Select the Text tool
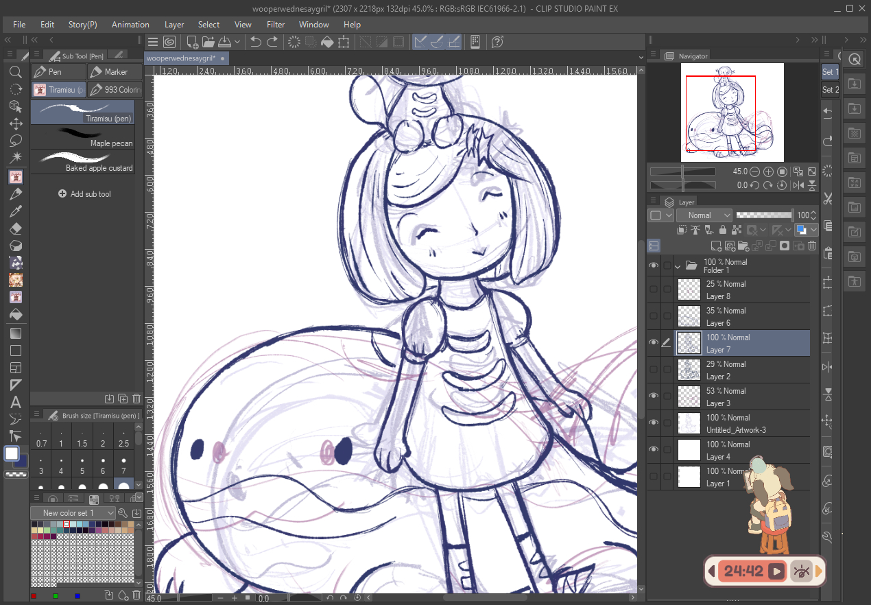Screen dimensions: 871x605 (x=15, y=402)
